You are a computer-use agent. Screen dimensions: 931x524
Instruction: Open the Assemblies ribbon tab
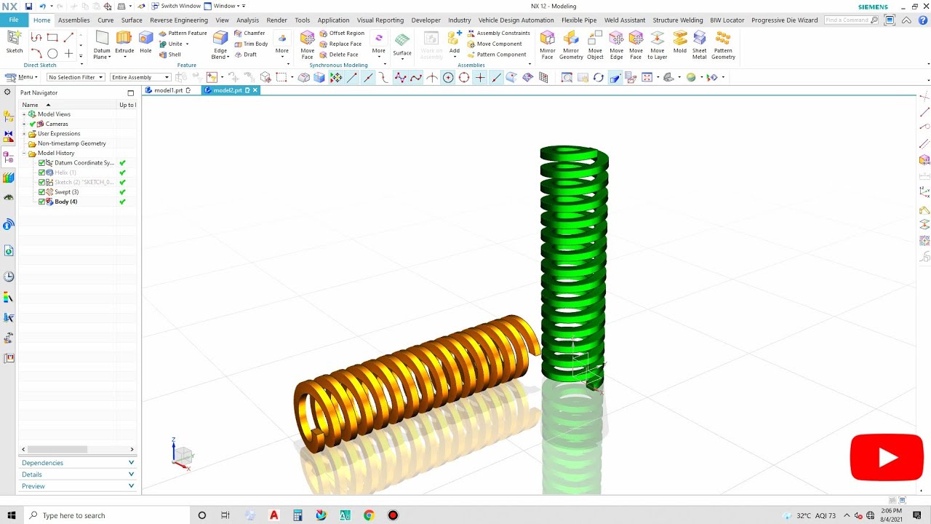pyautogui.click(x=74, y=20)
